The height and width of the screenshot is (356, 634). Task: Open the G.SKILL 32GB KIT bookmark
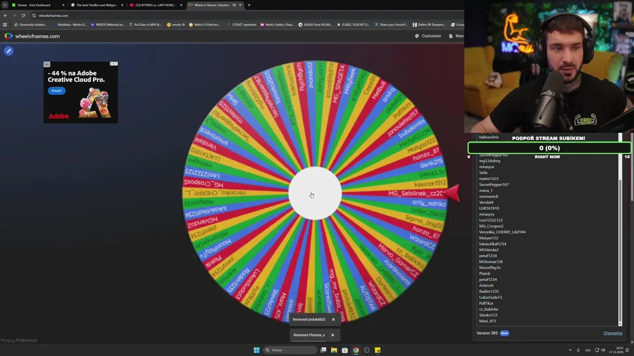coord(353,25)
